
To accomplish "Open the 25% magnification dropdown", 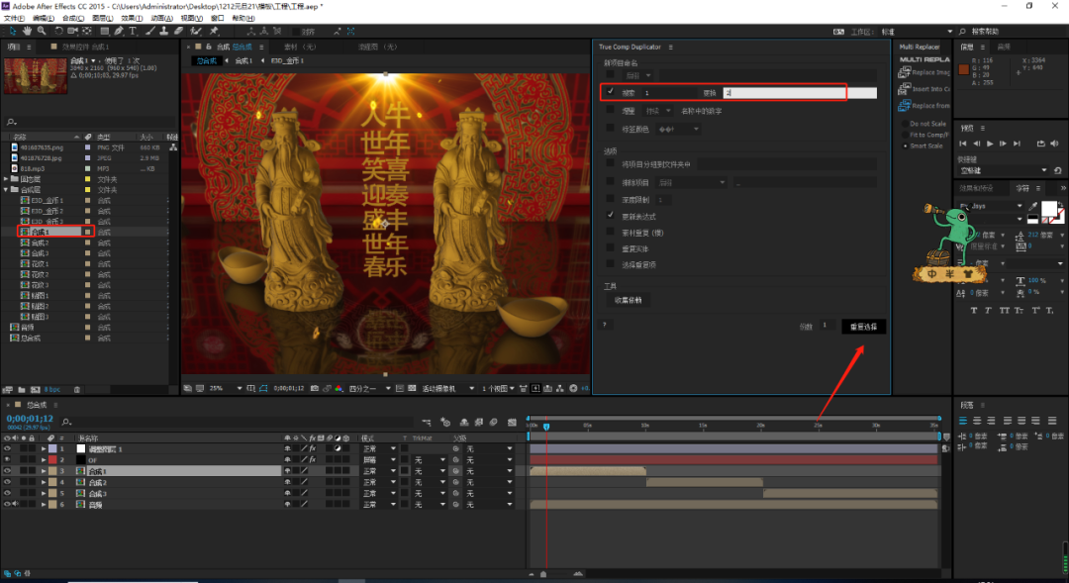I will tap(226, 389).
